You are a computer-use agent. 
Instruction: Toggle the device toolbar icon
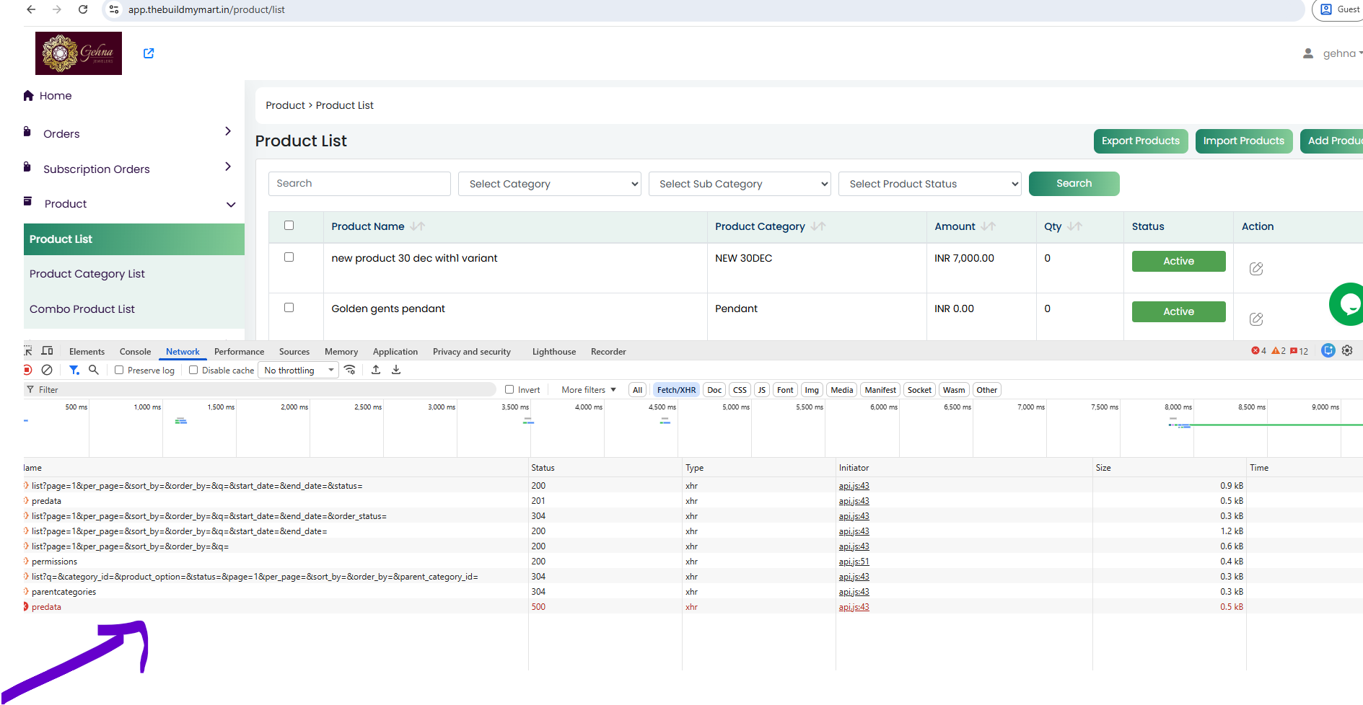point(48,351)
